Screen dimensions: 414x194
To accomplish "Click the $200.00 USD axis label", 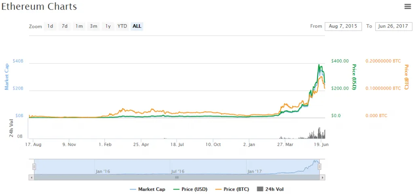I will coord(339,88).
